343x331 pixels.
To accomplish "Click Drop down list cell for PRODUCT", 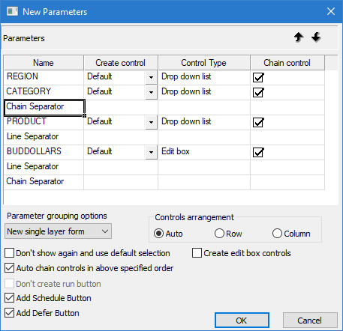I will pos(204,122).
